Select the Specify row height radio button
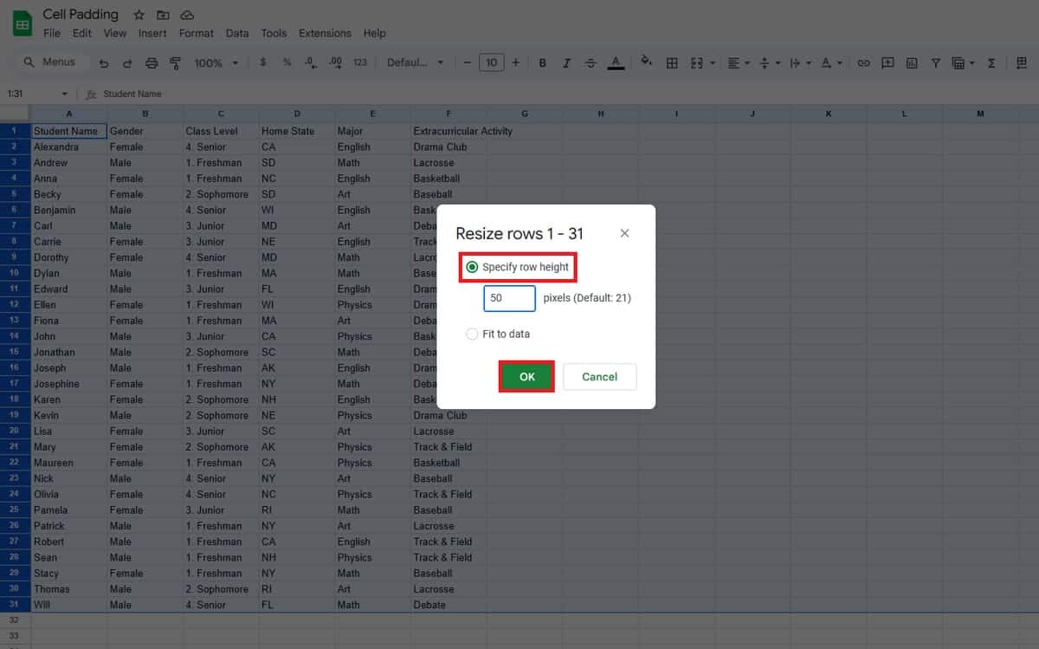Image resolution: width=1039 pixels, height=649 pixels. [x=472, y=267]
